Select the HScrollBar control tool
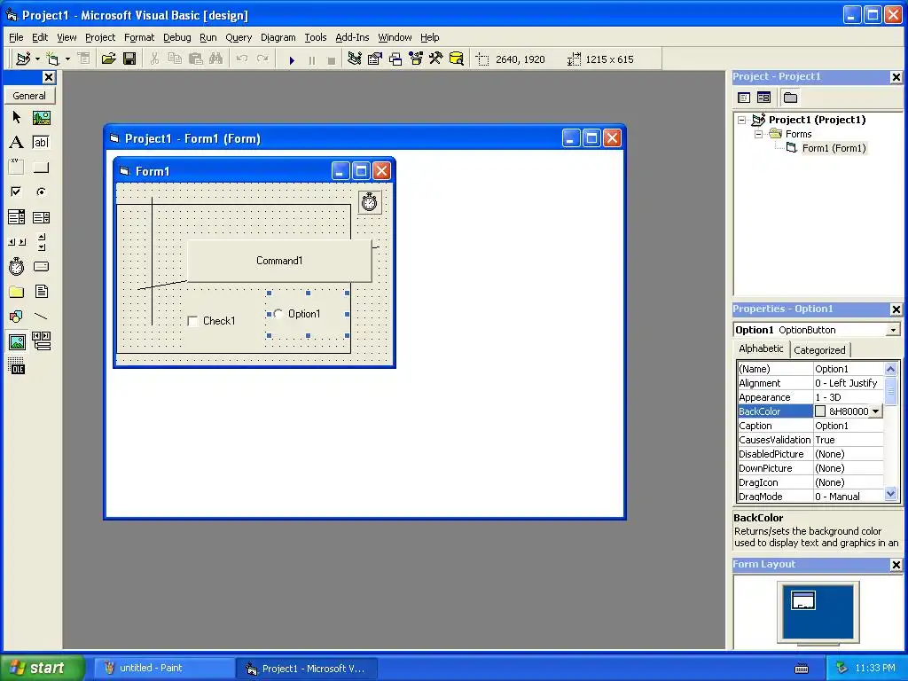 tap(16, 242)
